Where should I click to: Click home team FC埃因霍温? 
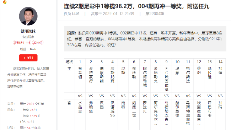click(x=166, y=79)
